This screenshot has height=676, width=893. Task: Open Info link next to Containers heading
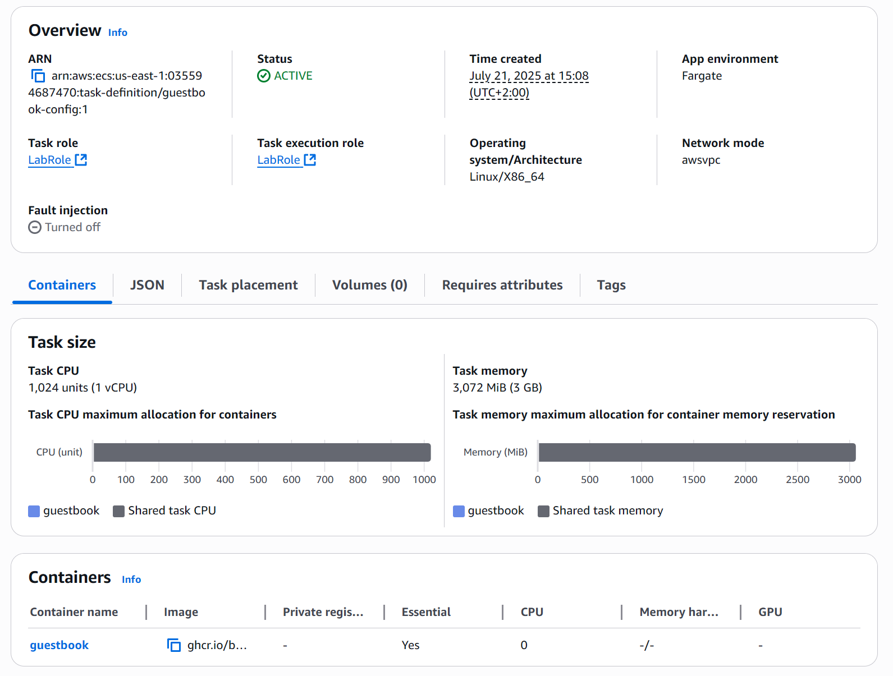point(131,580)
